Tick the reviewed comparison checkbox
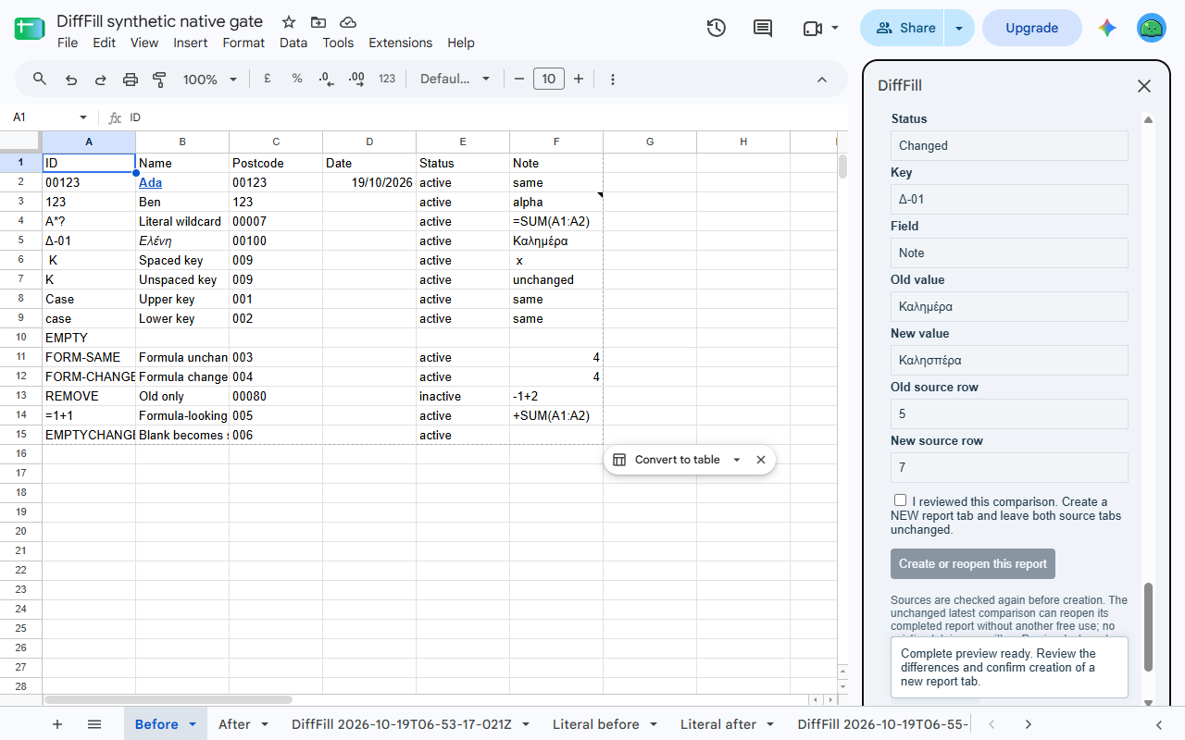1185x740 pixels. coord(900,500)
